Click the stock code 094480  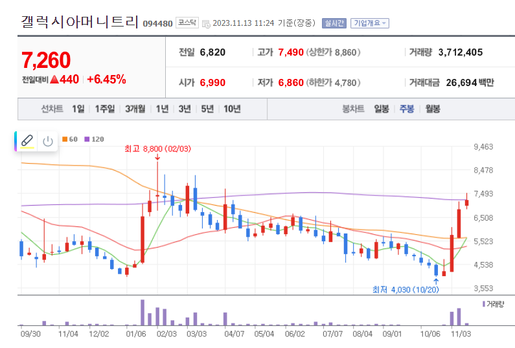157,24
